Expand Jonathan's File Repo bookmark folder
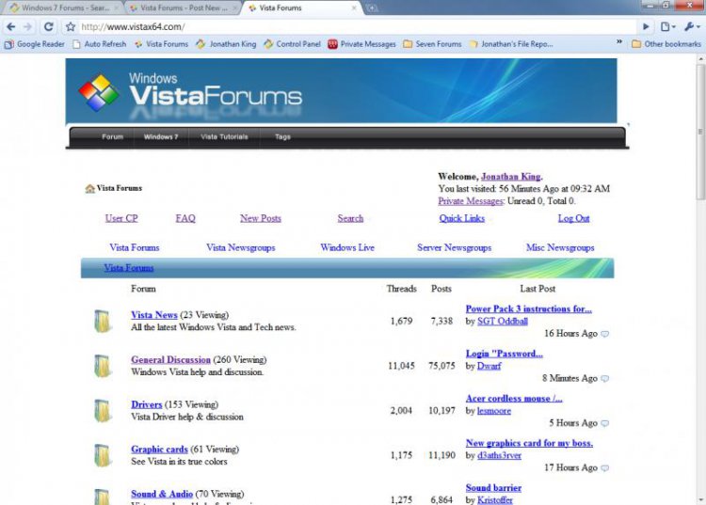The image size is (706, 505). point(511,44)
